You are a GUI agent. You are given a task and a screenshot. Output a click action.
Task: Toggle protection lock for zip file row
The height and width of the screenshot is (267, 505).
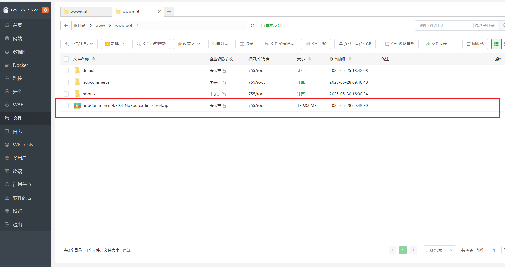[x=224, y=106]
